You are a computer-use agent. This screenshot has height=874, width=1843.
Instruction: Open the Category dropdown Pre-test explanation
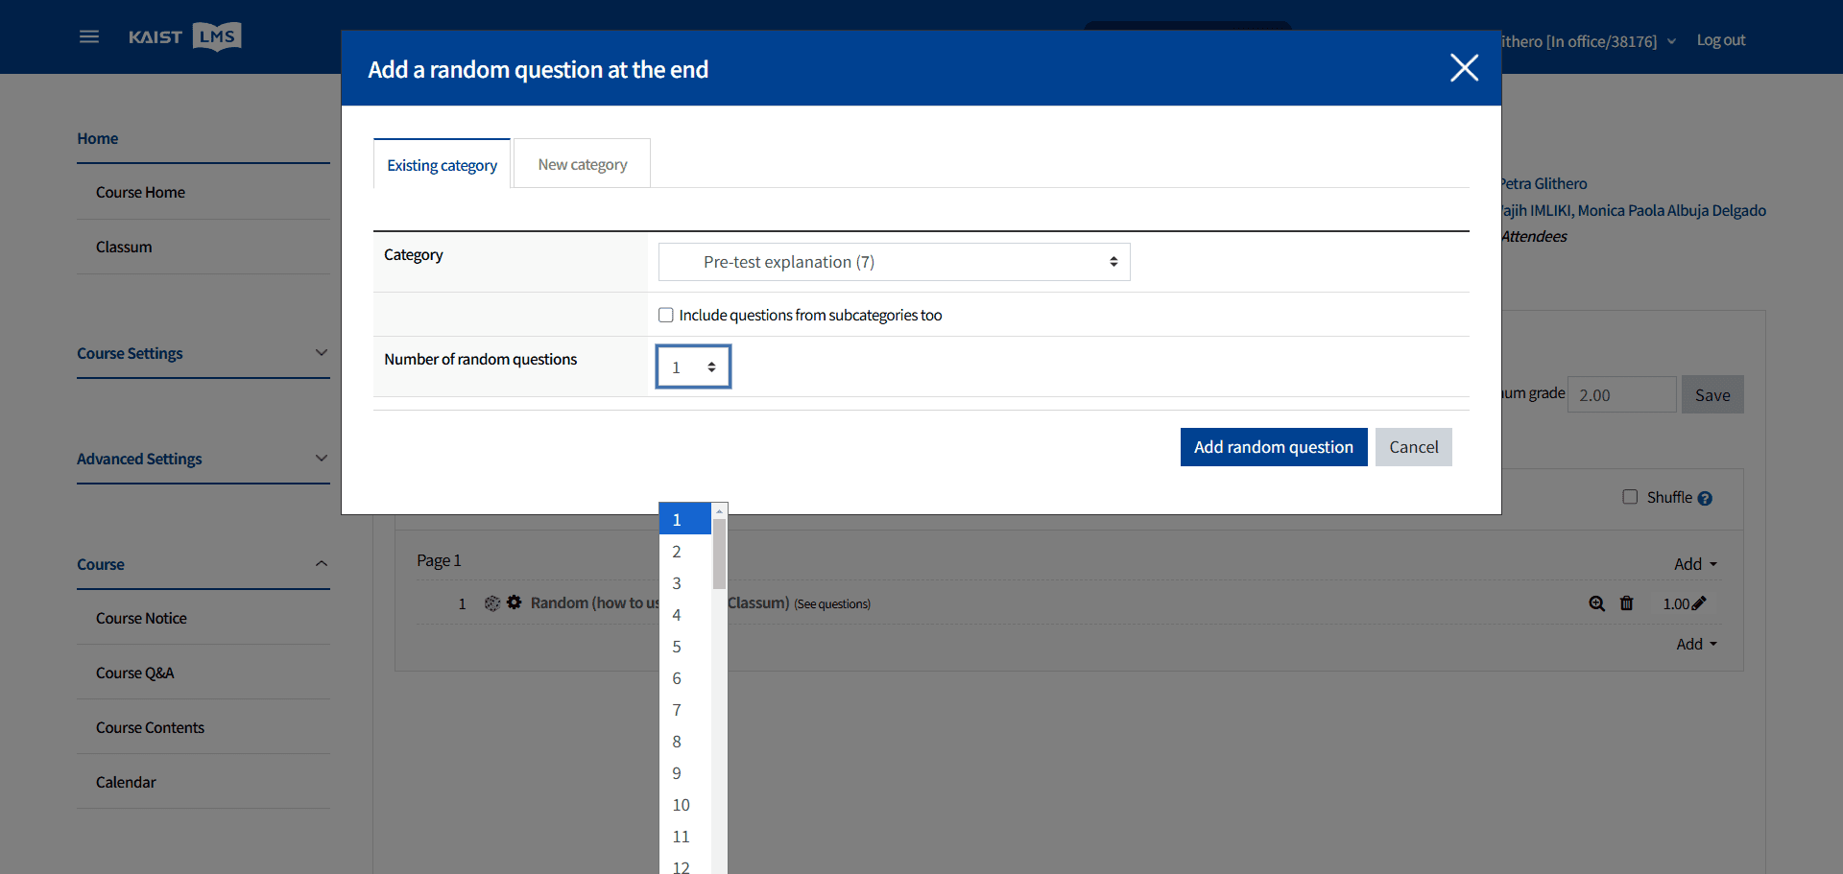[x=895, y=262]
